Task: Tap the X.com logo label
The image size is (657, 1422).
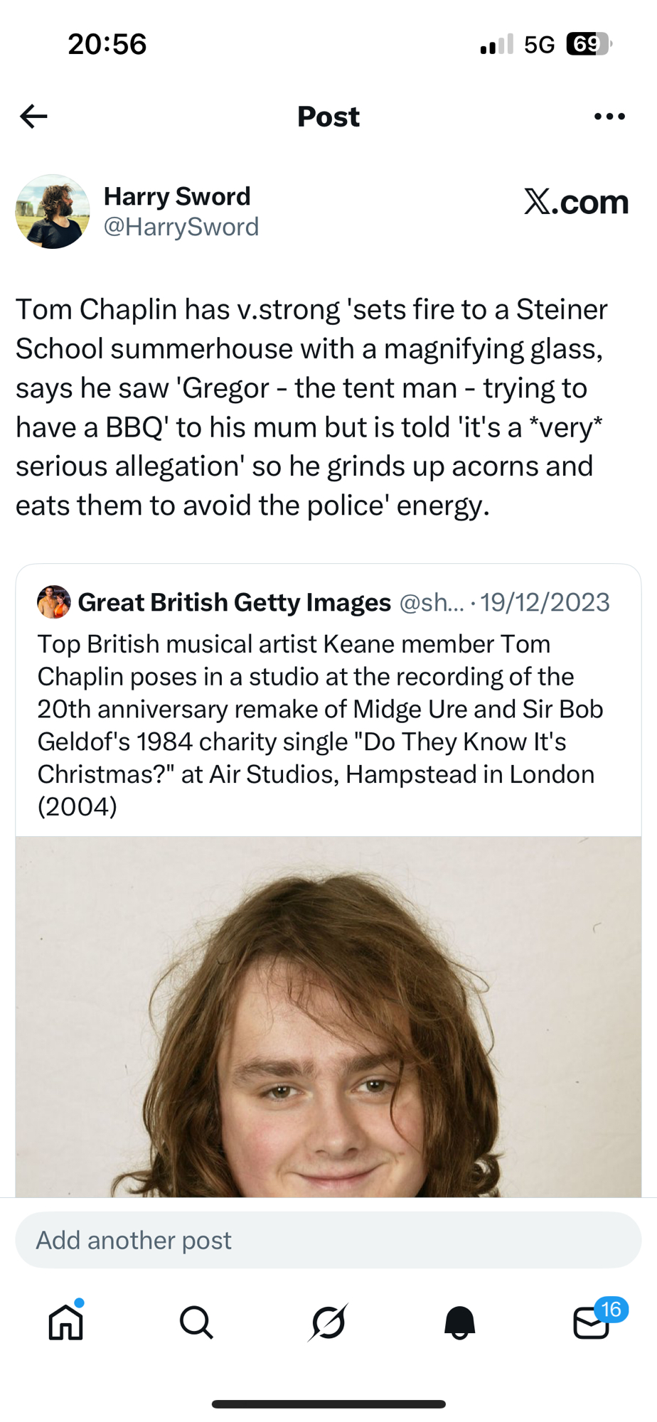Action: pos(576,203)
